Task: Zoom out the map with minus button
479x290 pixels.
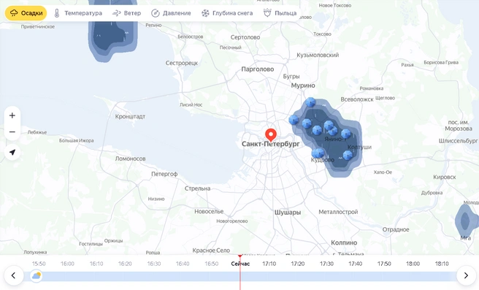Action: pos(12,132)
